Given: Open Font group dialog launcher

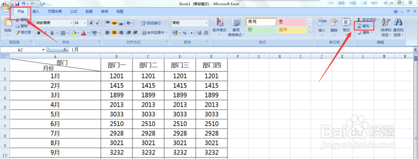Looking at the screenshot, I should 99,42.
